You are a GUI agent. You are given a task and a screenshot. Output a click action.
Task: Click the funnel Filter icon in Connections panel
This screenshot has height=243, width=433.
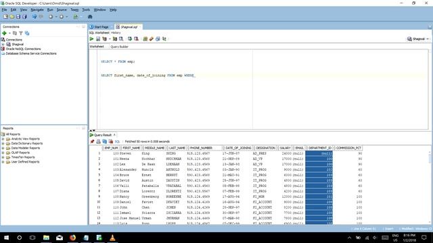21,33
